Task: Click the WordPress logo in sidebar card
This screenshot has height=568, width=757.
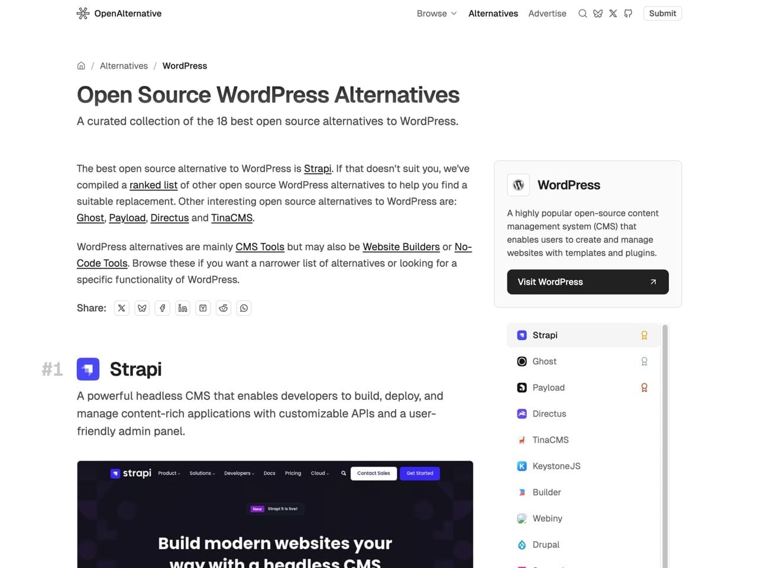Action: coord(519,185)
